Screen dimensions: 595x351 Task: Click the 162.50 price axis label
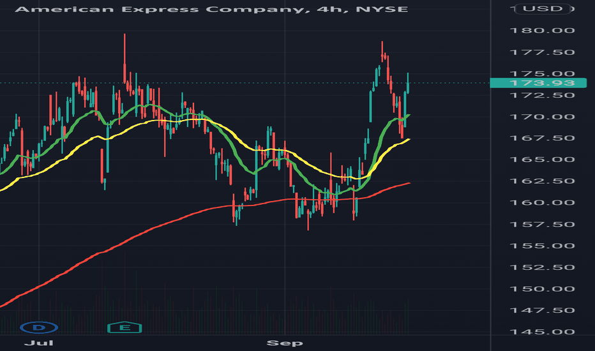tap(542, 181)
